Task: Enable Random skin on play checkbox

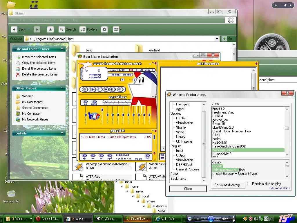Action: [249, 184]
